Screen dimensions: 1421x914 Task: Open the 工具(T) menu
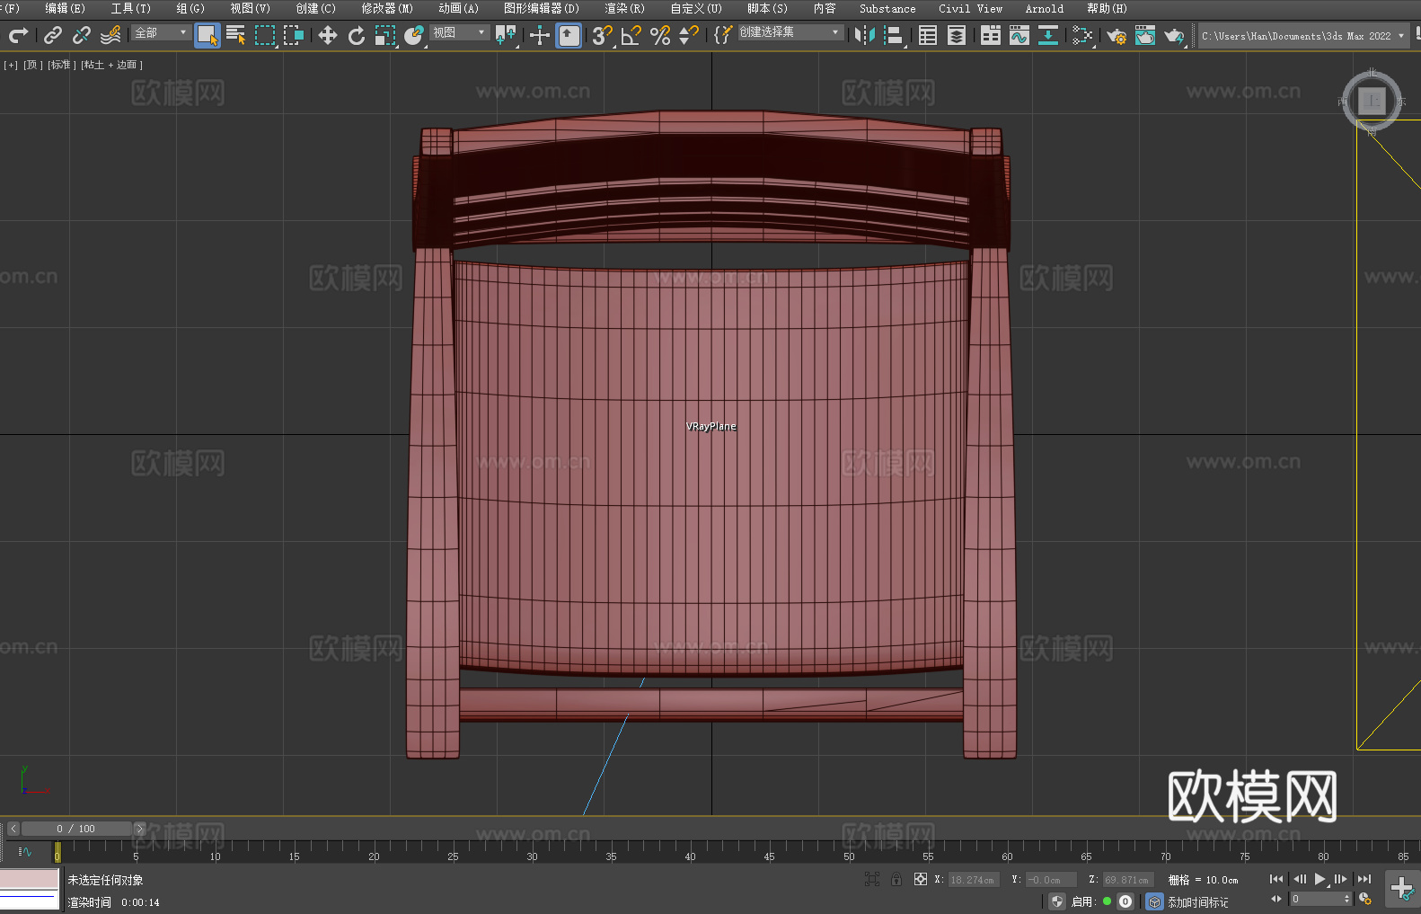point(130,8)
